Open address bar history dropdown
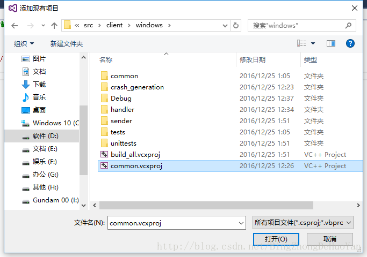The width and height of the screenshot is (367, 257). [225, 25]
